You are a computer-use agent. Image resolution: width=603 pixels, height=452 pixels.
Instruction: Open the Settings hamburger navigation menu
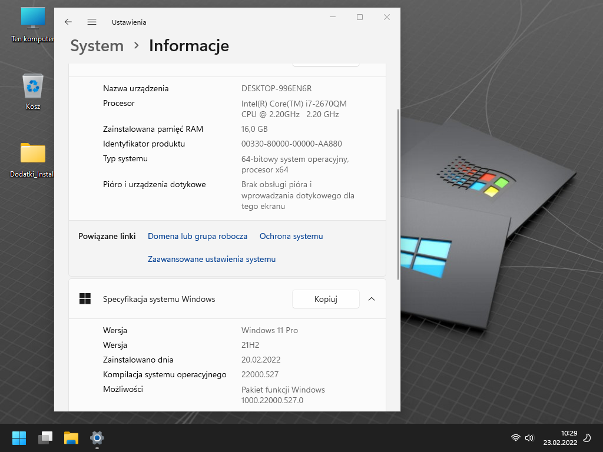91,22
